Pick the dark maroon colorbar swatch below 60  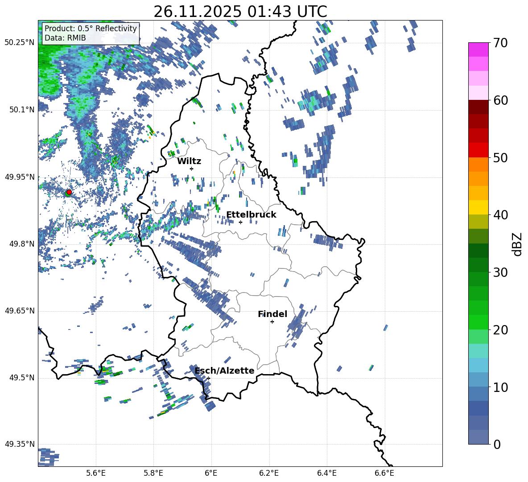(x=478, y=107)
